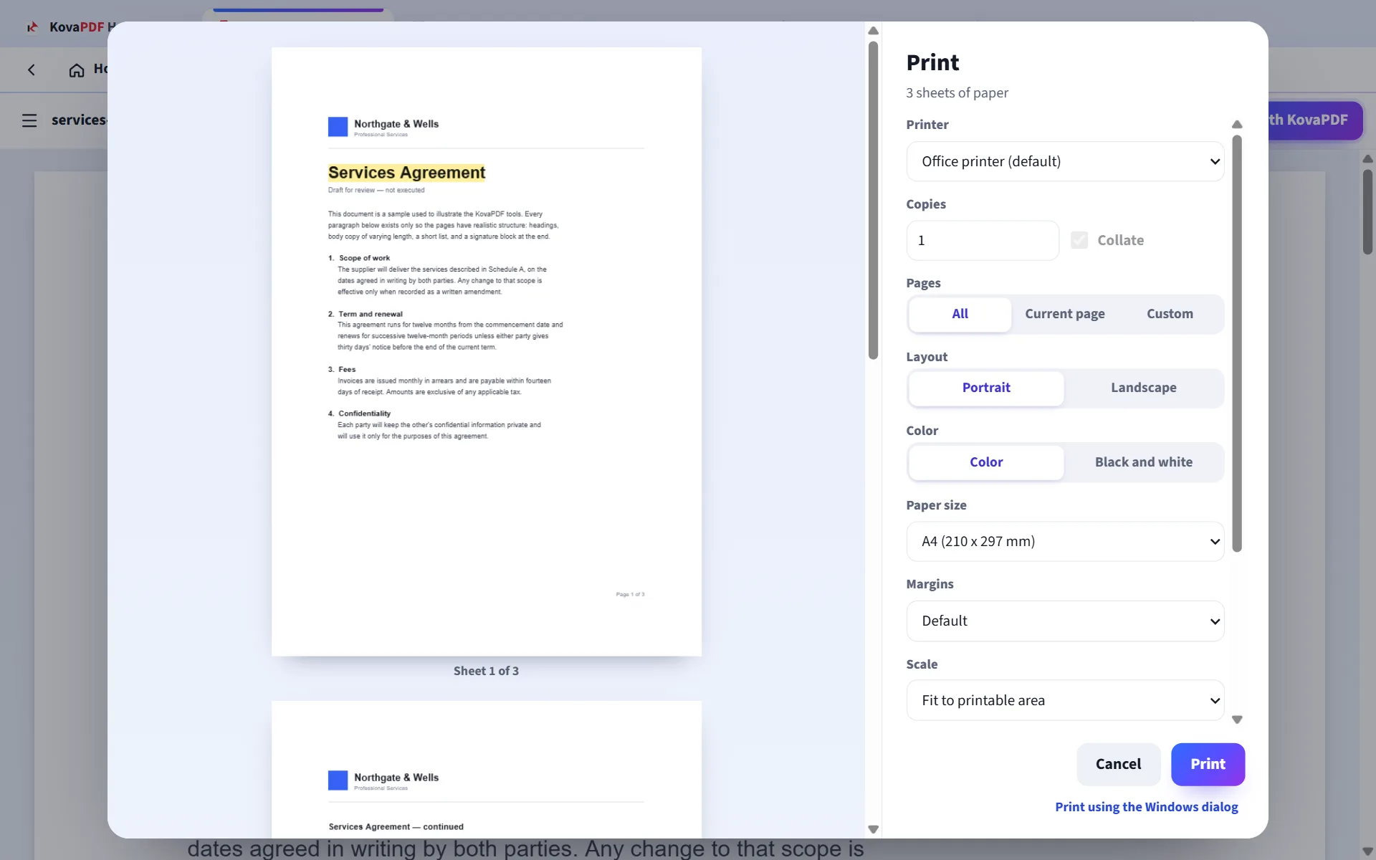Select Current page option
The height and width of the screenshot is (860, 1376).
click(1064, 314)
